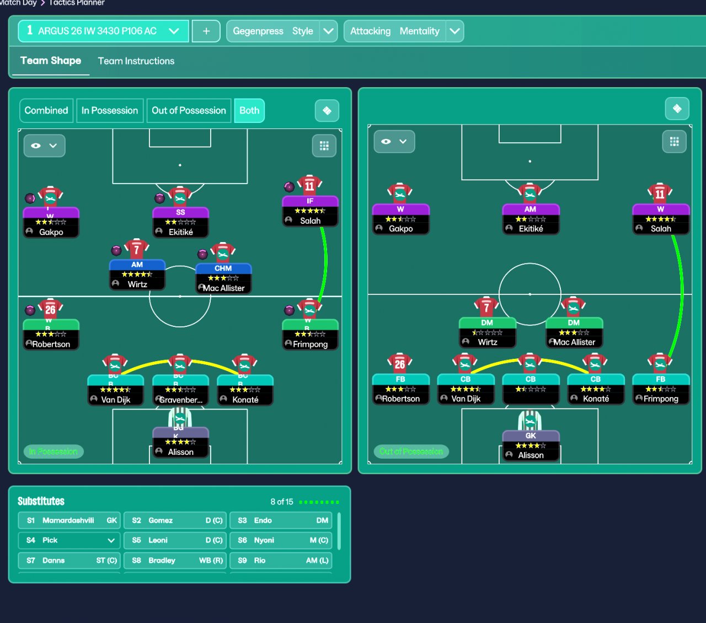Click Mac Allister's CHM role card on the In Possession pitch

(x=223, y=278)
